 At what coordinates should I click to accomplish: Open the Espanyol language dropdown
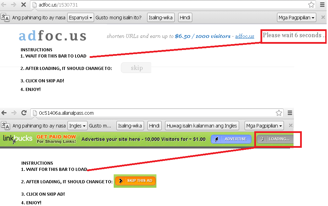[80, 18]
